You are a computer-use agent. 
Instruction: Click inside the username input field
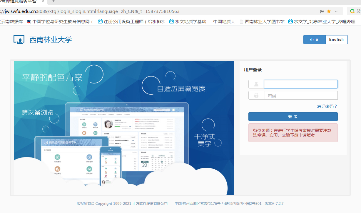(300, 84)
